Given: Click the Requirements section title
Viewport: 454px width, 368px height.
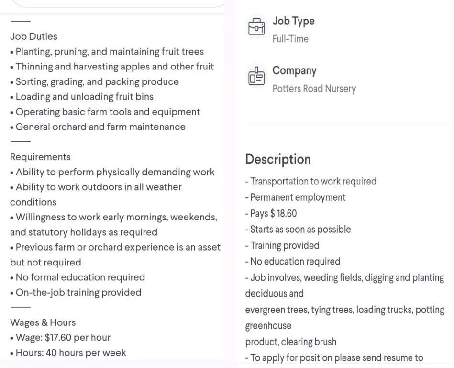Looking at the screenshot, I should (40, 157).
